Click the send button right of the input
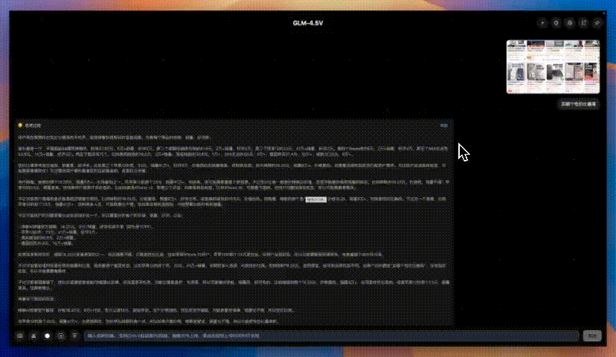The height and width of the screenshot is (357, 616). 592,335
